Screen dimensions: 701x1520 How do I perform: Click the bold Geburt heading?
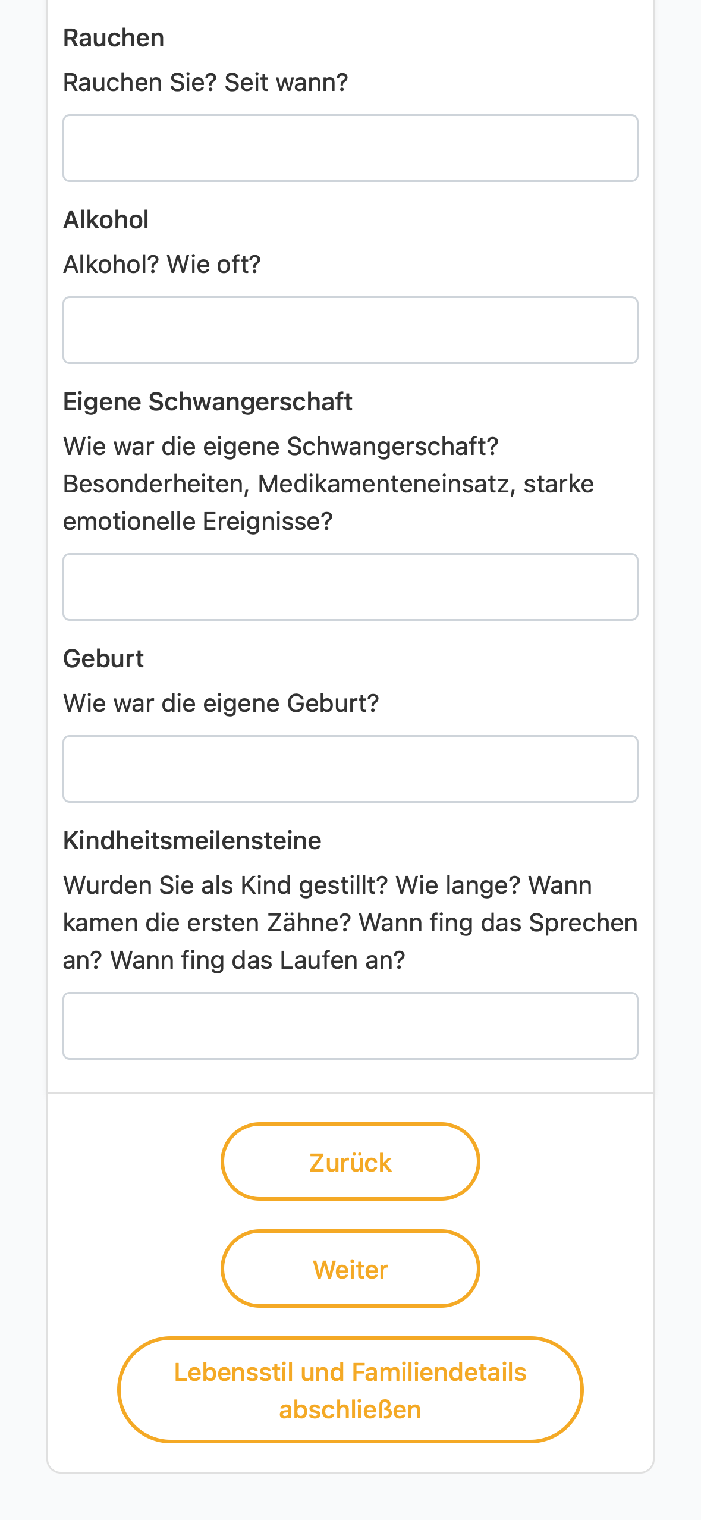[x=103, y=659]
